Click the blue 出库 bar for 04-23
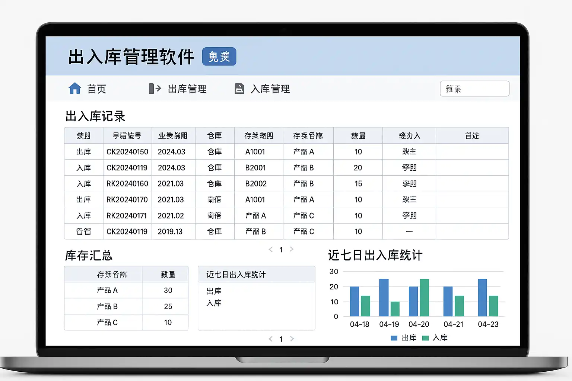Image resolution: width=572 pixels, height=381 pixels. coord(483,298)
